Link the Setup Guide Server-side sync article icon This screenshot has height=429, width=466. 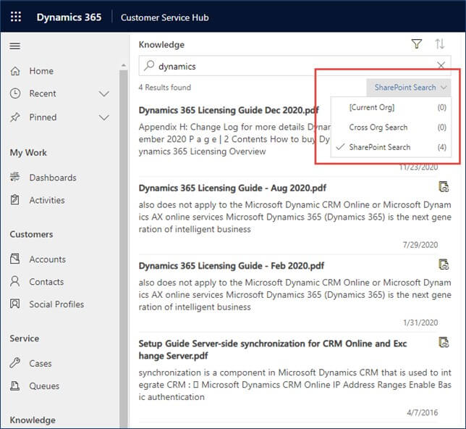pyautogui.click(x=444, y=342)
